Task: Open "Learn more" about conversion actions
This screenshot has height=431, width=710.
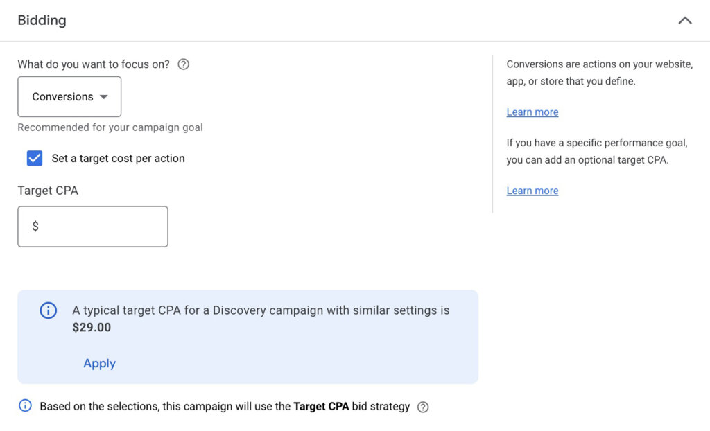Action: 532,112
